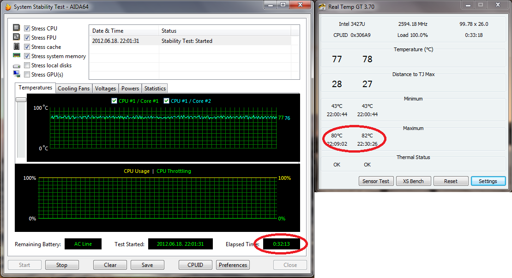Click the CPU chip icon beside Stress CPU
This screenshot has width=512, height=278.
(x=17, y=28)
